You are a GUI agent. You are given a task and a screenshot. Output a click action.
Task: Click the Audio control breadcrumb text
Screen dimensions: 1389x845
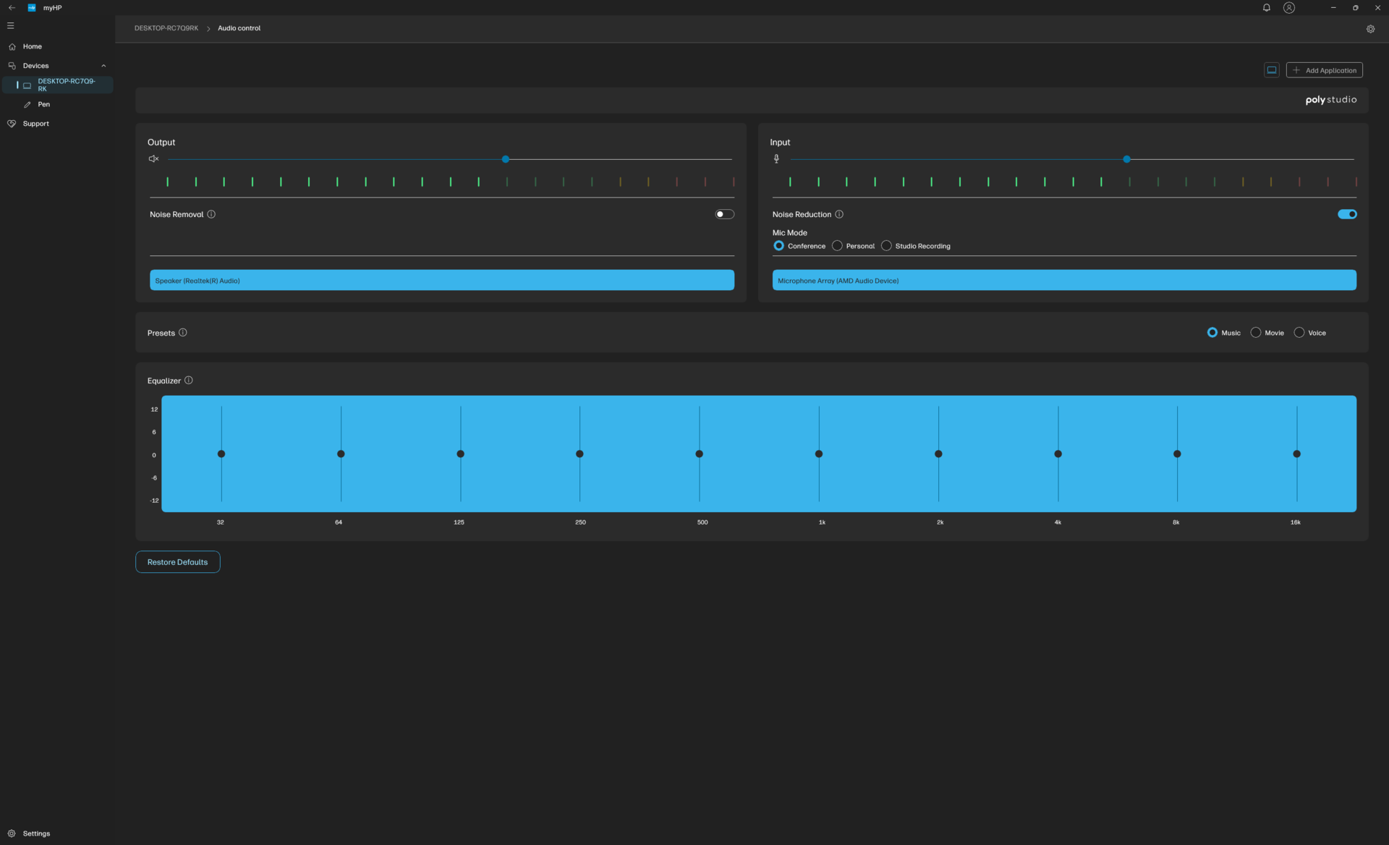coord(239,28)
